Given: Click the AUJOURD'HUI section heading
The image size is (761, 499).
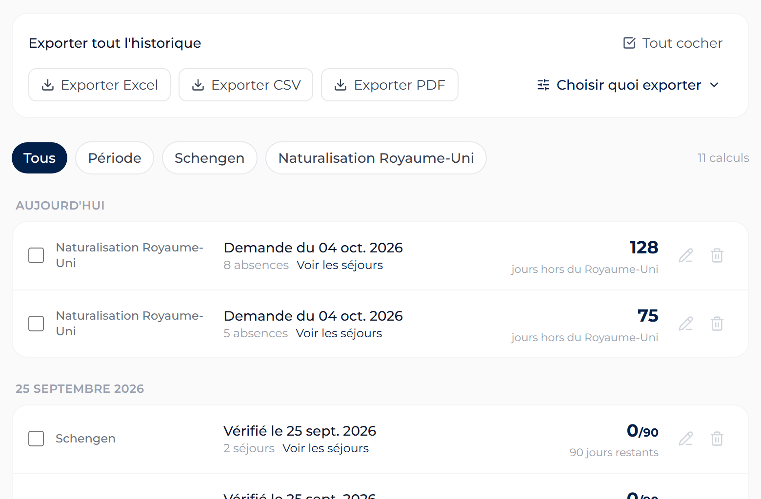Looking at the screenshot, I should point(60,206).
